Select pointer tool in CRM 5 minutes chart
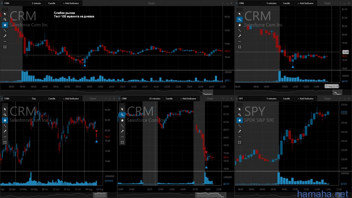 [x=239, y=14]
